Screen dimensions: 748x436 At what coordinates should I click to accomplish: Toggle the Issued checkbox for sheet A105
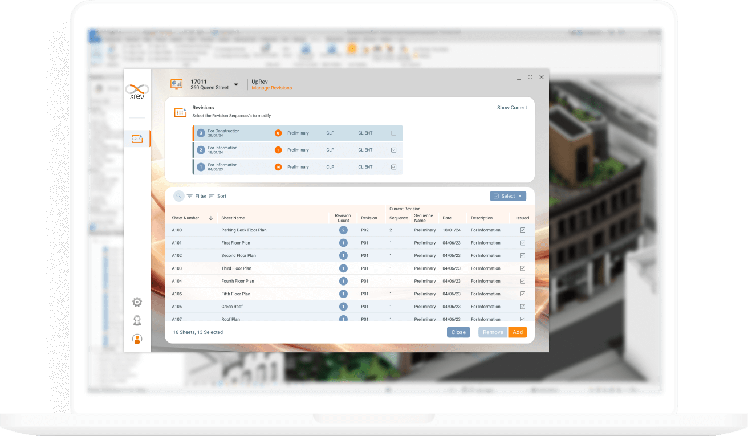(522, 294)
